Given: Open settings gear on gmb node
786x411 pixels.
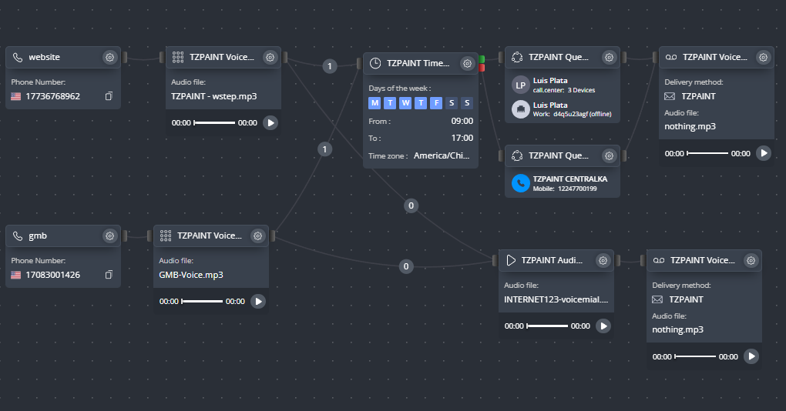Looking at the screenshot, I should 109,236.
